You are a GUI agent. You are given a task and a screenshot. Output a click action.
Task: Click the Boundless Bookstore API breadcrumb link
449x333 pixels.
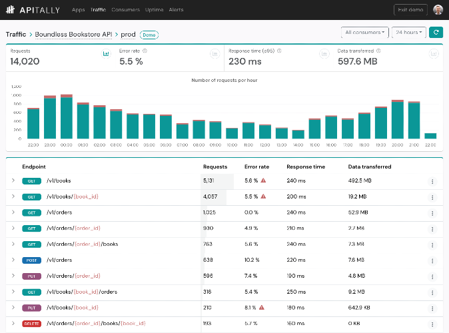tap(73, 35)
